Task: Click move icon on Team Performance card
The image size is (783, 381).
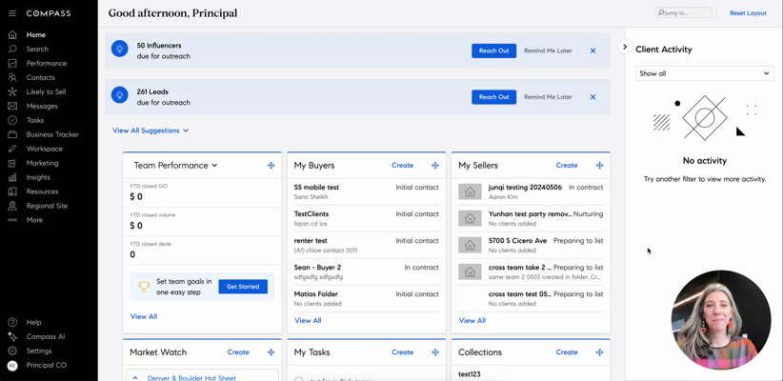Action: coord(271,166)
